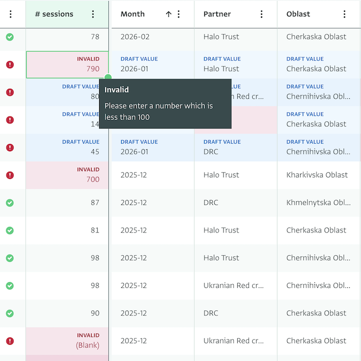Screen dimensions: 361x361
Task: Select month 2025-12 in Kharkivska Oblast row
Action: (153, 175)
